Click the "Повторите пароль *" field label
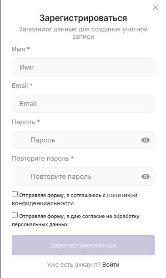 click(x=43, y=158)
